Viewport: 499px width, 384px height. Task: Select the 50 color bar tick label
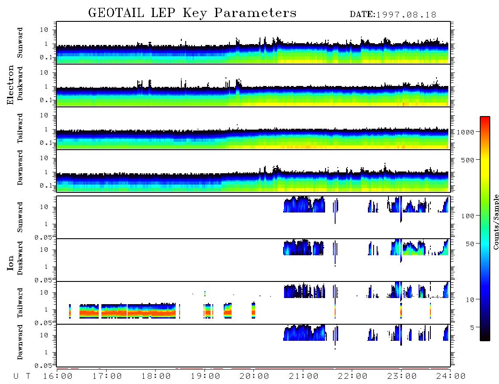469,244
